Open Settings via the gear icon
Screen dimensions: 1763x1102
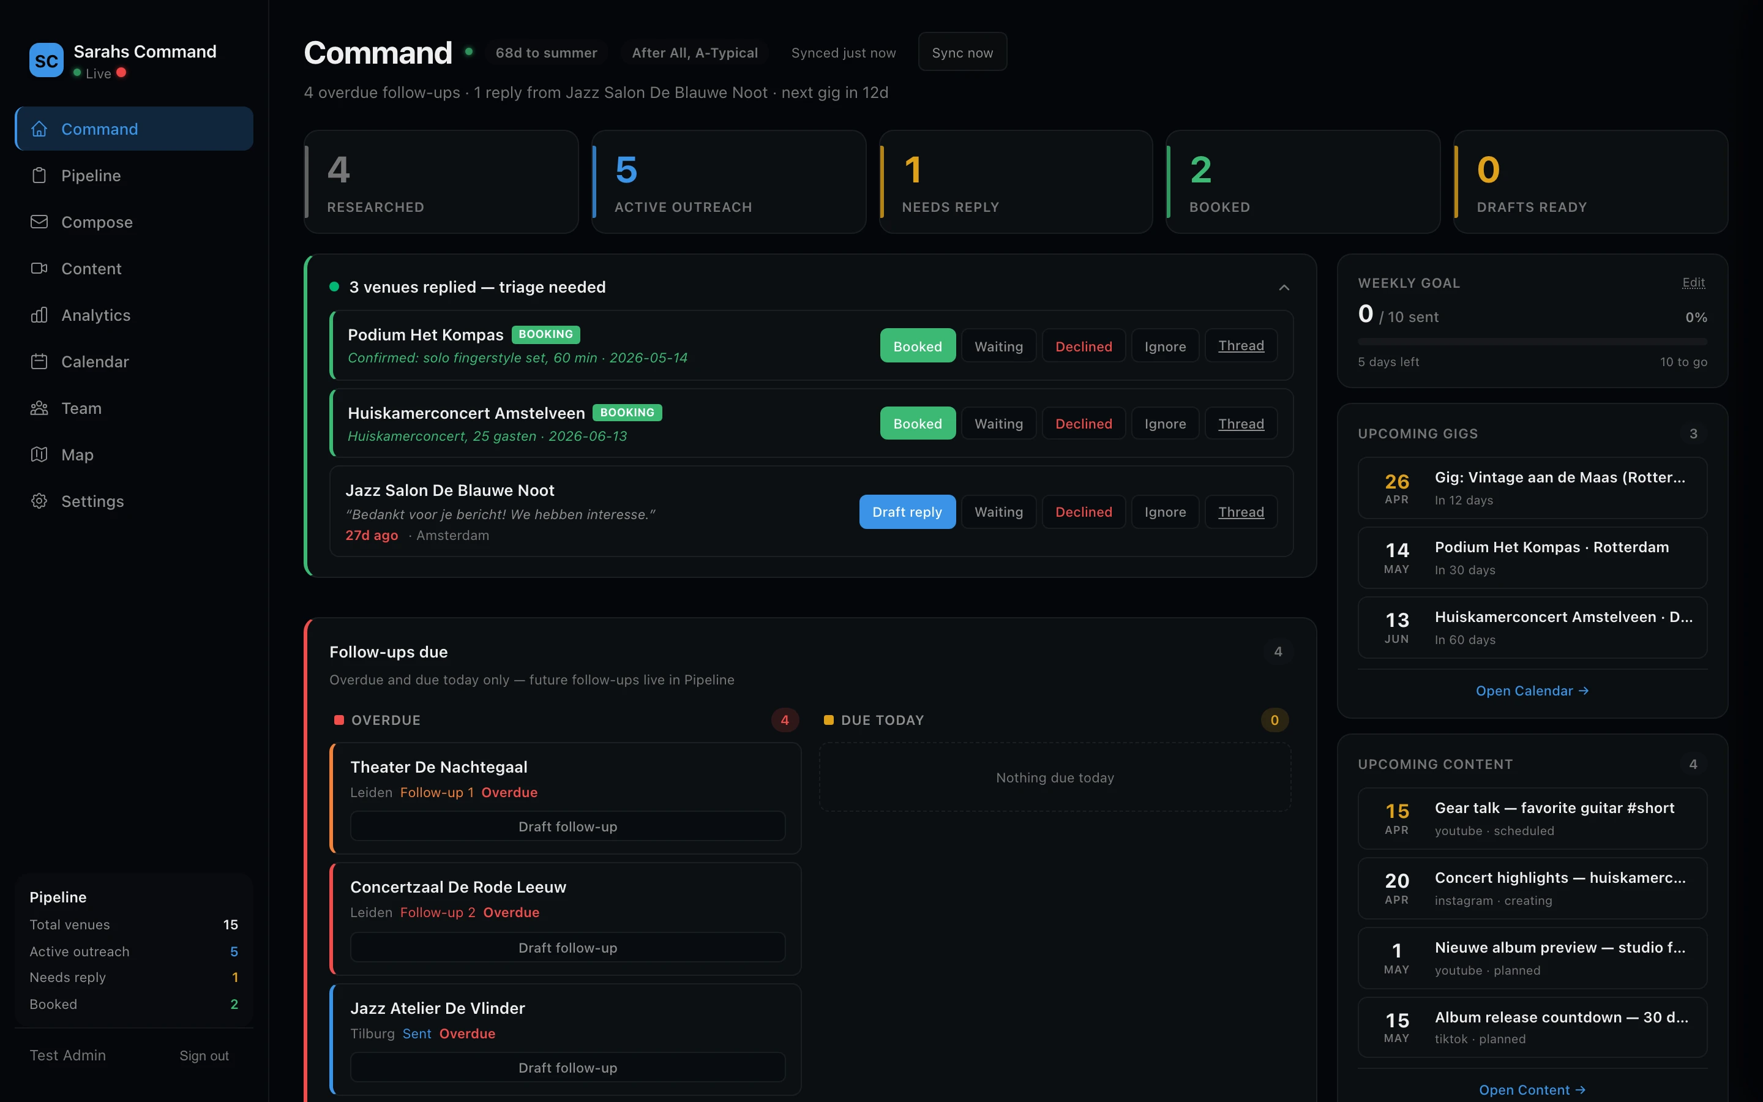tap(40, 501)
